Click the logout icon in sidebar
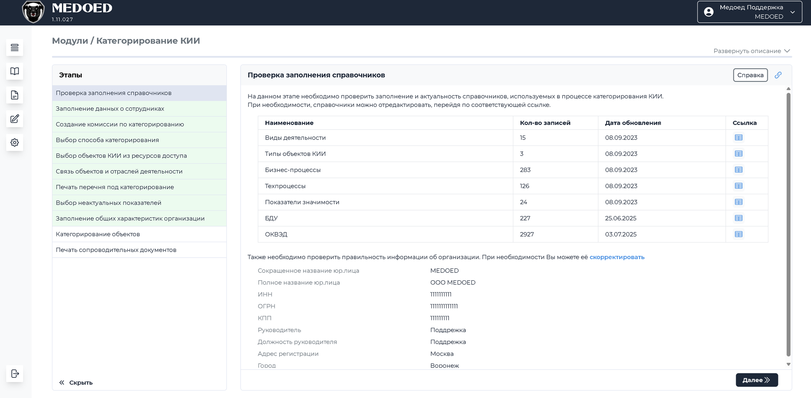 (14, 373)
